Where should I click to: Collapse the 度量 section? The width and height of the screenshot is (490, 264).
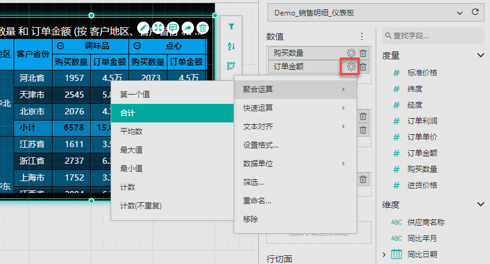(481, 55)
